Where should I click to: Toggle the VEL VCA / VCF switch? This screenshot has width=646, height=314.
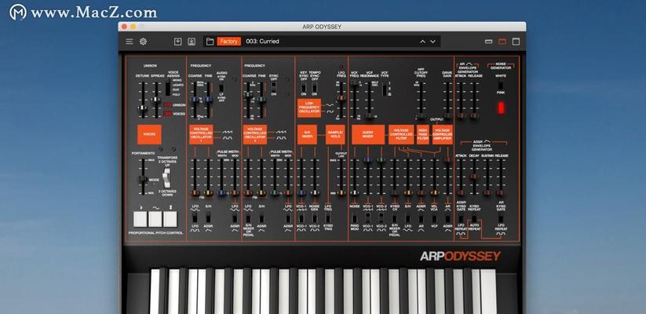pyautogui.click(x=434, y=218)
